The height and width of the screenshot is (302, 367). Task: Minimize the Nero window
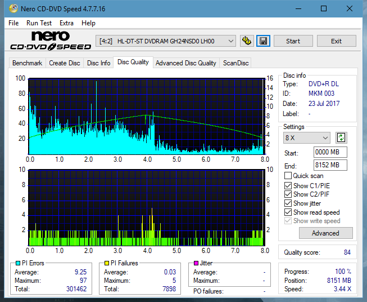coord(298,8)
